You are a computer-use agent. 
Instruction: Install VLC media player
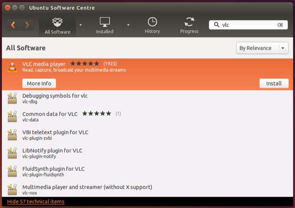point(274,84)
